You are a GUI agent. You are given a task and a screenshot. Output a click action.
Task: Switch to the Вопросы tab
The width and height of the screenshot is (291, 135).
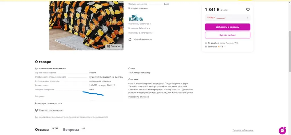pyautogui.click(x=71, y=130)
